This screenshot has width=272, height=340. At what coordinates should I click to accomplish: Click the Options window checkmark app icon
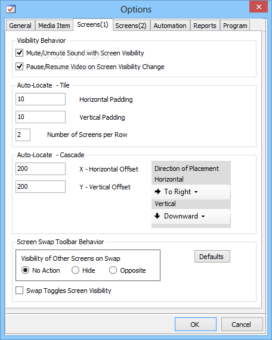click(x=11, y=9)
